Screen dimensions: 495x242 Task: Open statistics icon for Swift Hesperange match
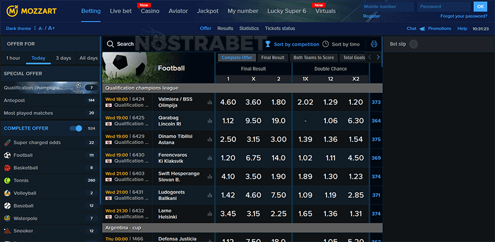click(x=210, y=177)
